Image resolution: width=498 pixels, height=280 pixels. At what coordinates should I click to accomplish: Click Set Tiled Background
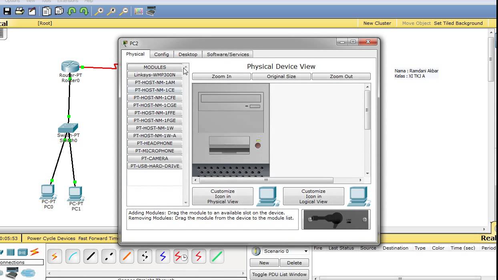(458, 23)
